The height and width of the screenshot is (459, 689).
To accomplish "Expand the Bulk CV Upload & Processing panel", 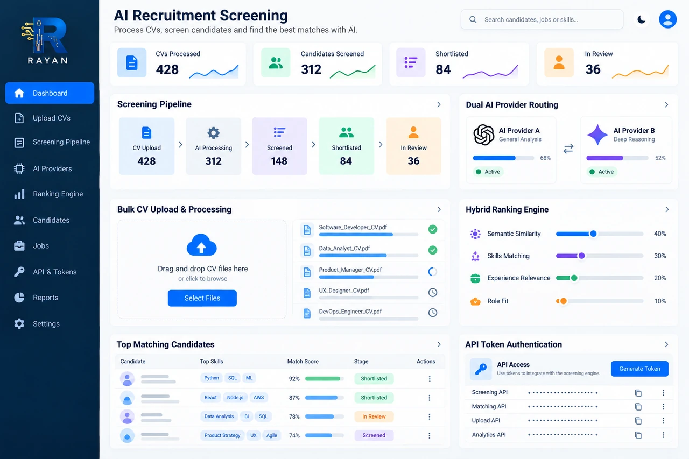I will [439, 209].
